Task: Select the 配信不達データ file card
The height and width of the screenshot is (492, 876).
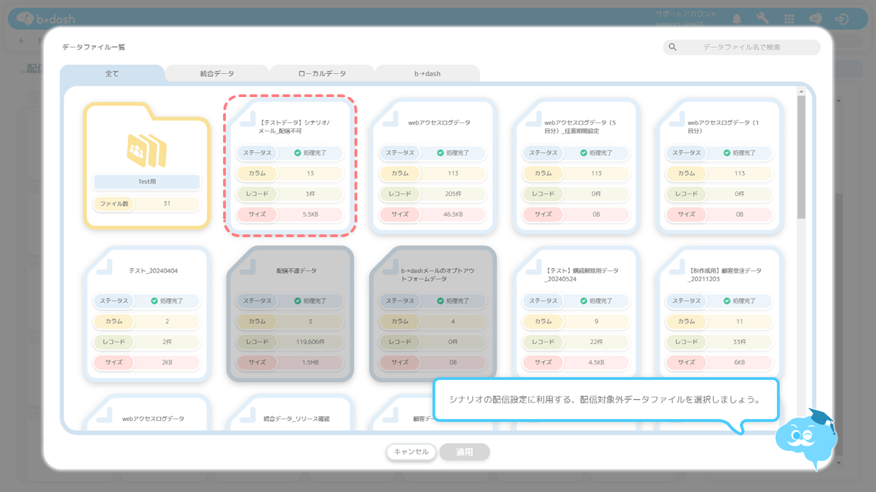Action: pos(290,314)
